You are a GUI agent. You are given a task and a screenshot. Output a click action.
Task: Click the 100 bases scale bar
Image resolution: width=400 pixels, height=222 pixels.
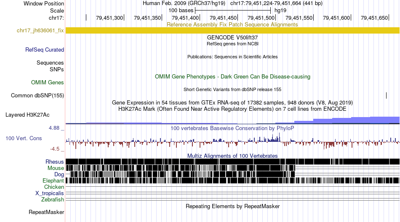[233, 10]
